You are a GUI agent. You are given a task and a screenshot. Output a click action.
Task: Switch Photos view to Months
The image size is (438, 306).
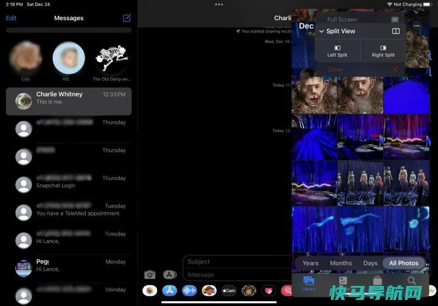[341, 263]
